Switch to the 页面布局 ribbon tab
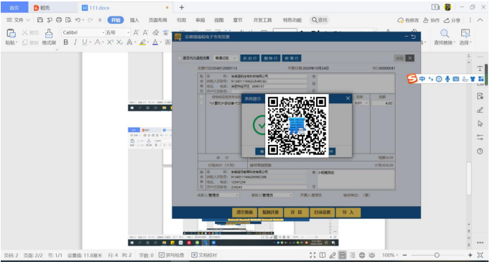 pyautogui.click(x=158, y=20)
